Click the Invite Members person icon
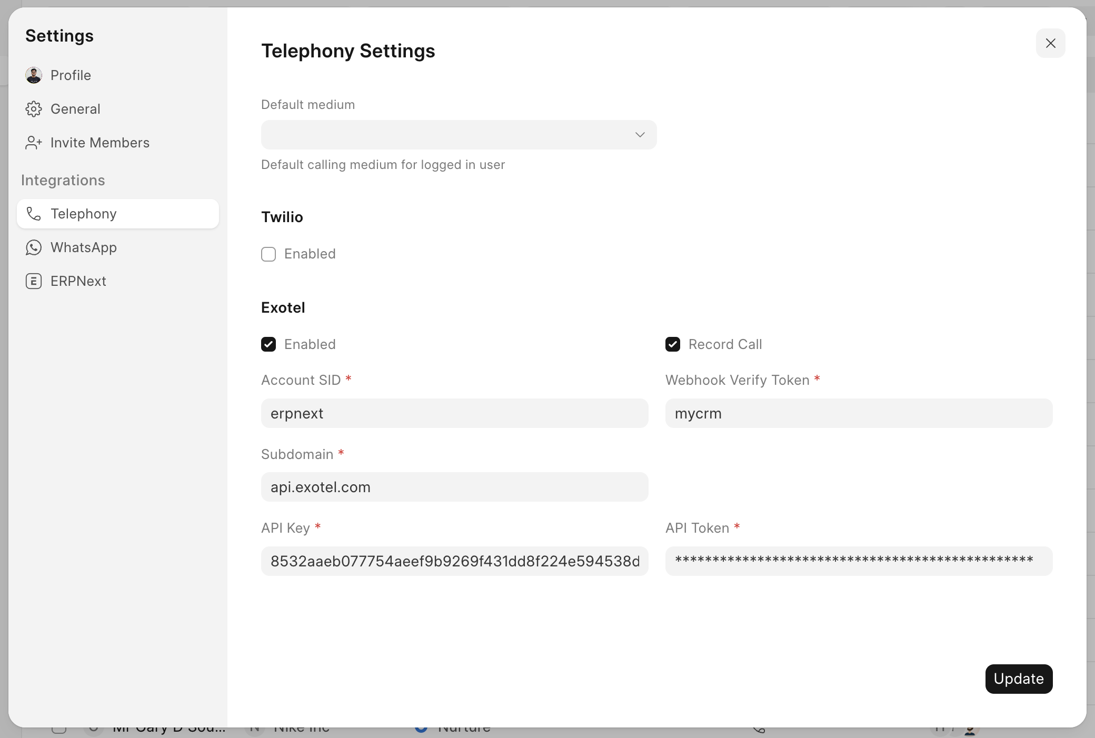The image size is (1095, 738). [x=34, y=143]
